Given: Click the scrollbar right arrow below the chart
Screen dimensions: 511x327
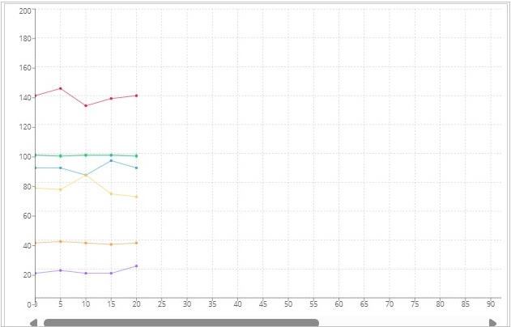Looking at the screenshot, I should (x=492, y=323).
